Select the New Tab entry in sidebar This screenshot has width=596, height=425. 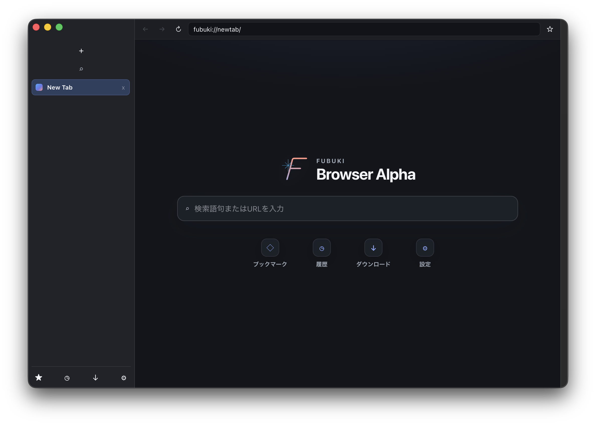coord(80,87)
